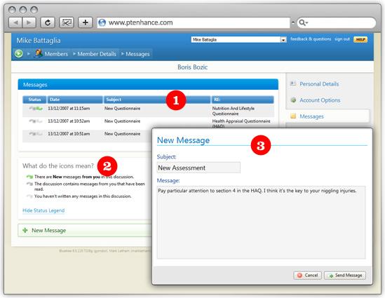Sort messages by Subject column
This screenshot has width=385, height=298.
click(x=157, y=100)
